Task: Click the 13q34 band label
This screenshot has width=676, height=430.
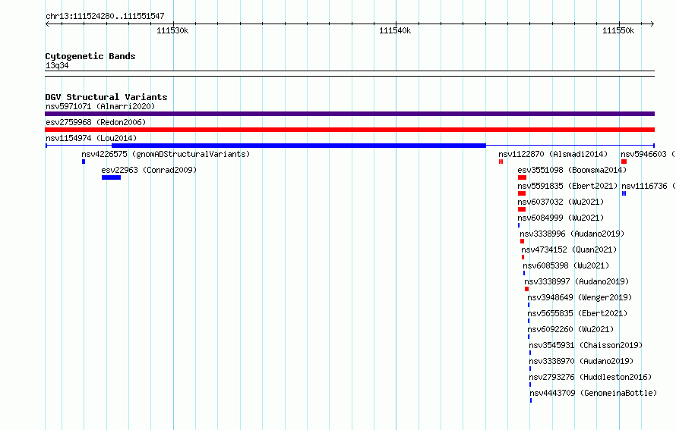Action: (57, 65)
